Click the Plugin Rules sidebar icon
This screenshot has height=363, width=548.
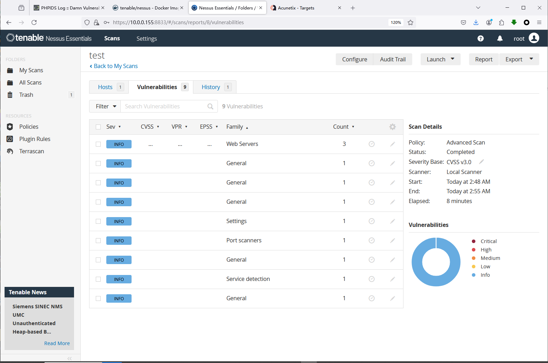(x=10, y=139)
